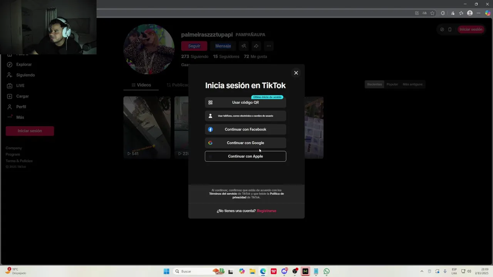Viewport: 493px width, 277px height.
Task: Open Copilot icon in browser toolbar
Action: point(488,13)
